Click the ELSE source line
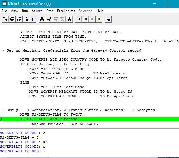This screenshot has width=179, height=158. coord(25,82)
